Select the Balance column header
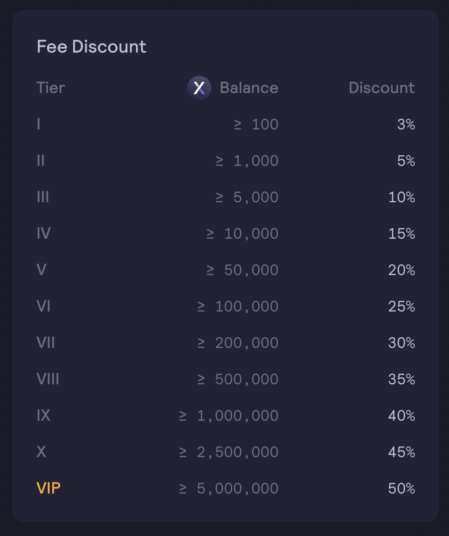This screenshot has width=449, height=536. pos(249,88)
